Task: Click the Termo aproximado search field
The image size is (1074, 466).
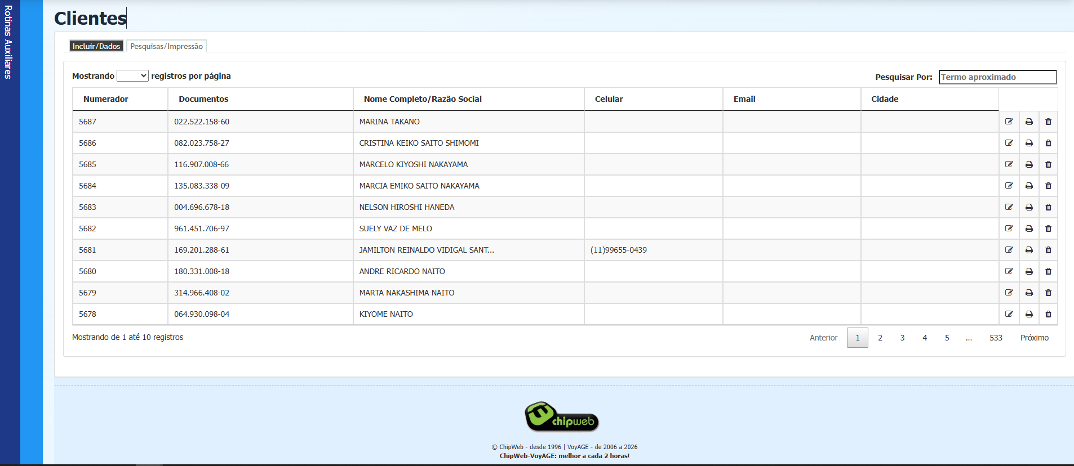Action: [x=997, y=77]
